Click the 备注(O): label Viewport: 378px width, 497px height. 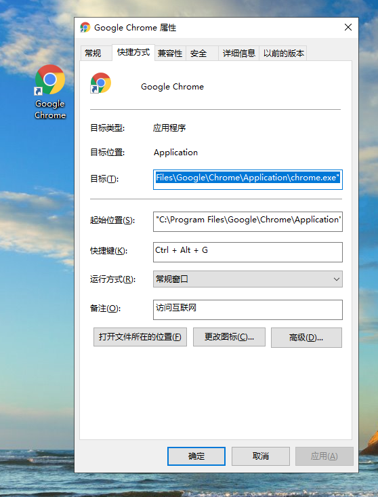coord(106,308)
